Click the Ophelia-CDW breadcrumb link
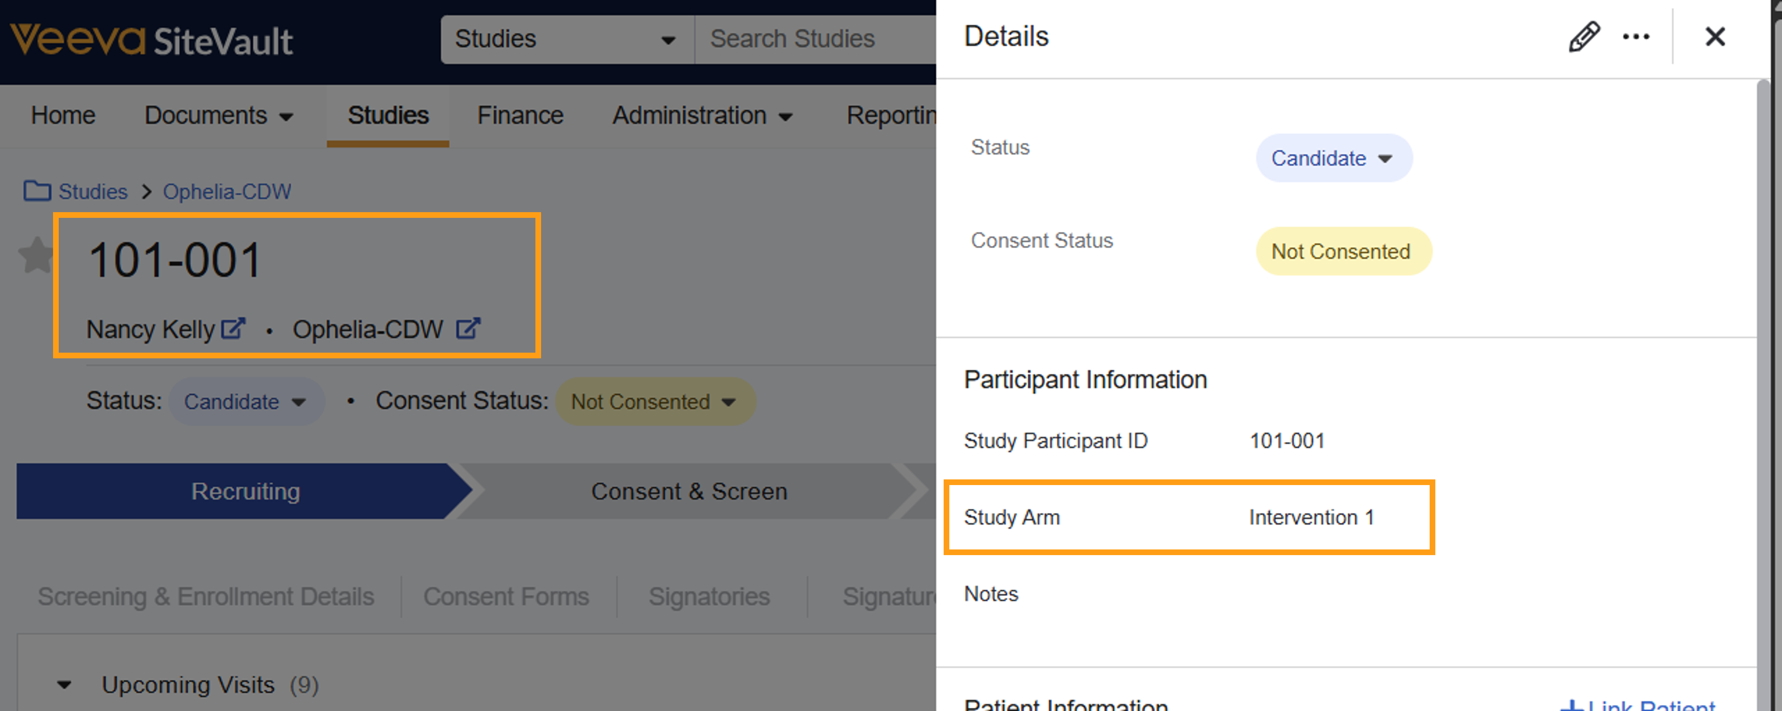The height and width of the screenshot is (711, 1782). 226,192
